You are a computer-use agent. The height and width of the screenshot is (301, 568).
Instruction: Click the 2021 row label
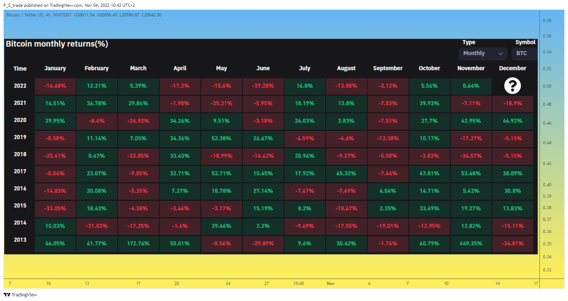tap(20, 103)
